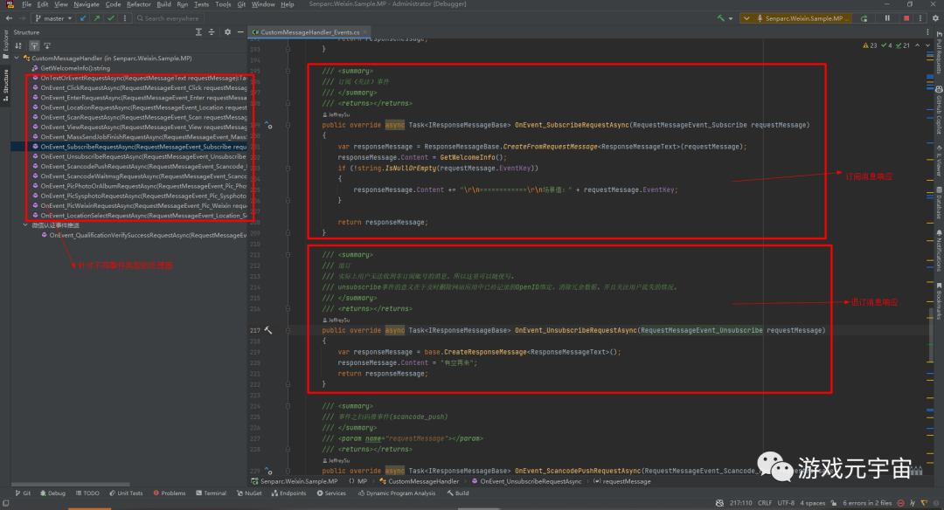Toggle fold marker at line 217 method
This screenshot has width=944, height=510.
tap(288, 330)
